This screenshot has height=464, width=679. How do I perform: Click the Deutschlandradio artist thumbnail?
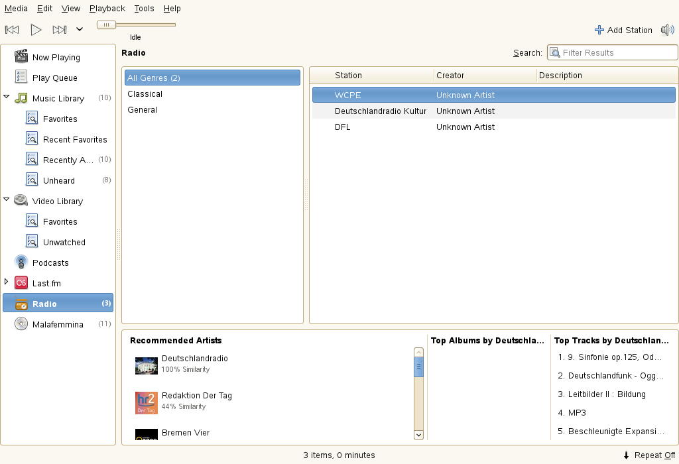pos(147,365)
